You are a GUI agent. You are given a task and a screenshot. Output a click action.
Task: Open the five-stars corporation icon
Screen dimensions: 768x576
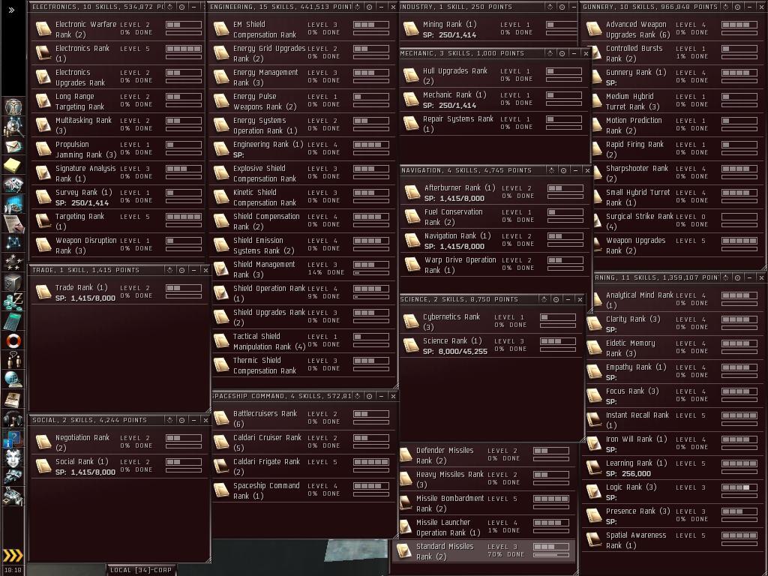(x=13, y=262)
